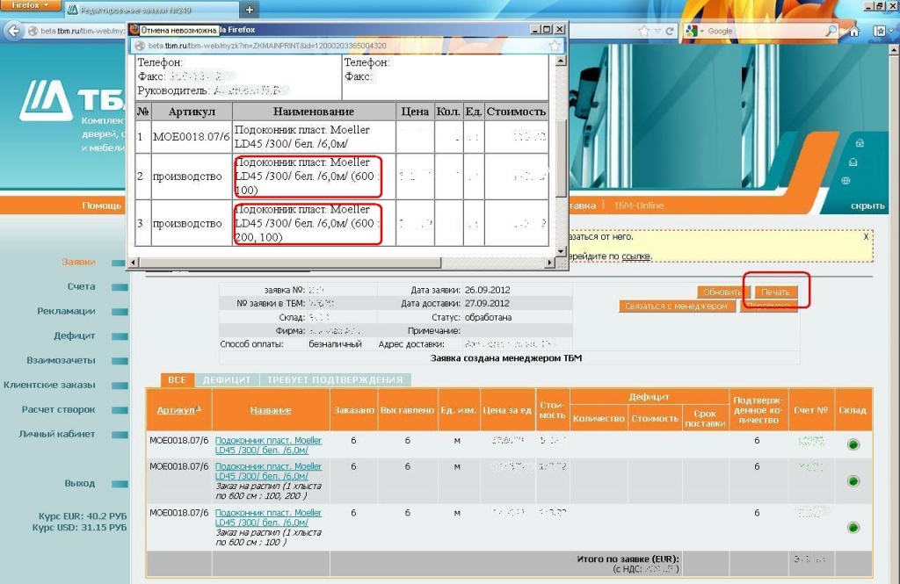The width and height of the screenshot is (900, 584).
Task: Run search with the magnifier icon
Action: pos(831,31)
